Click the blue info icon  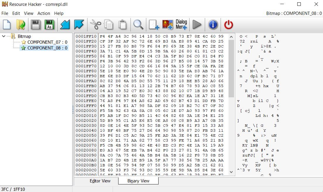pos(213,25)
